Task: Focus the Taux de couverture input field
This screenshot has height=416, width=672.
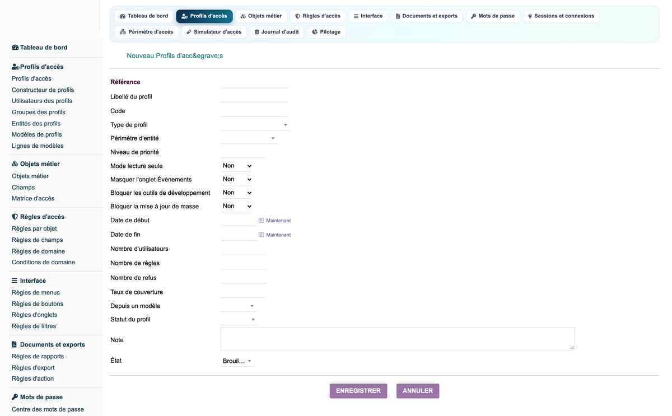Action: pyautogui.click(x=243, y=292)
